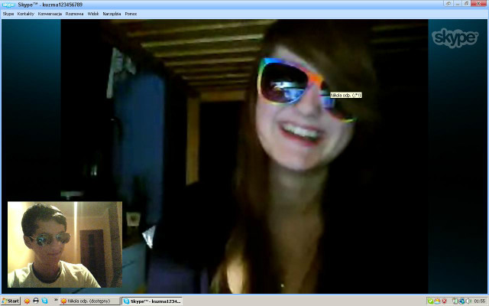The height and width of the screenshot is (306, 489).
Task: Open the Kontakty menu
Action: click(x=26, y=14)
